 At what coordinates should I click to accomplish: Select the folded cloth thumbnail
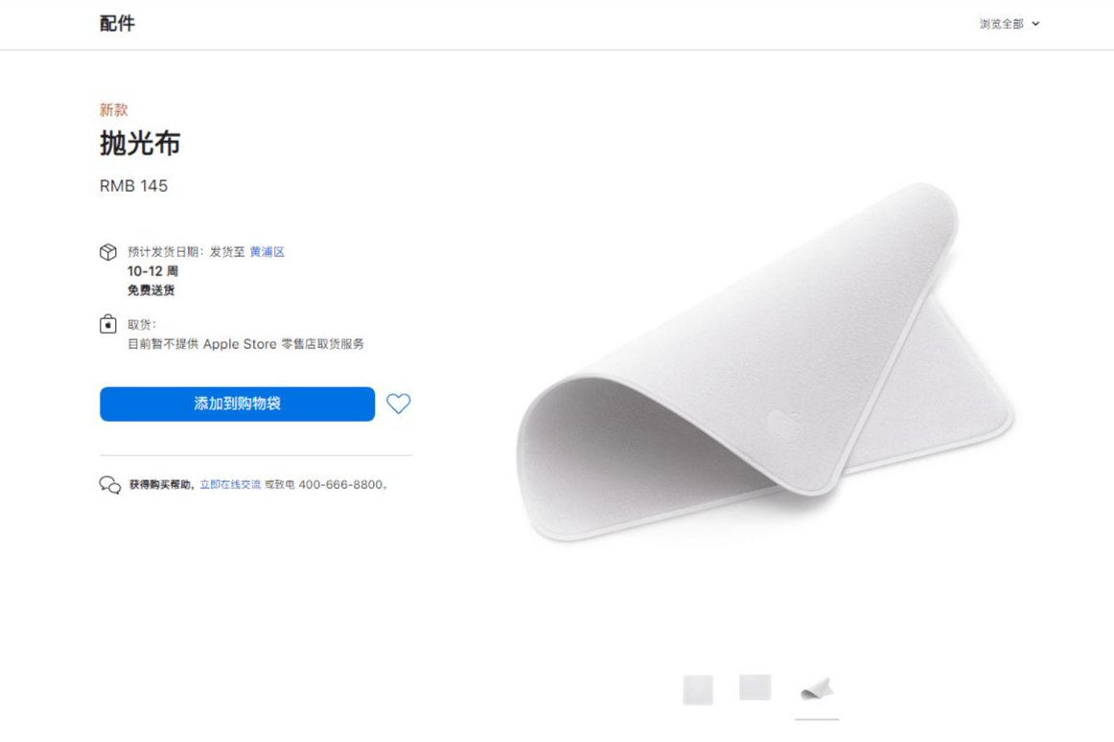pos(817,689)
